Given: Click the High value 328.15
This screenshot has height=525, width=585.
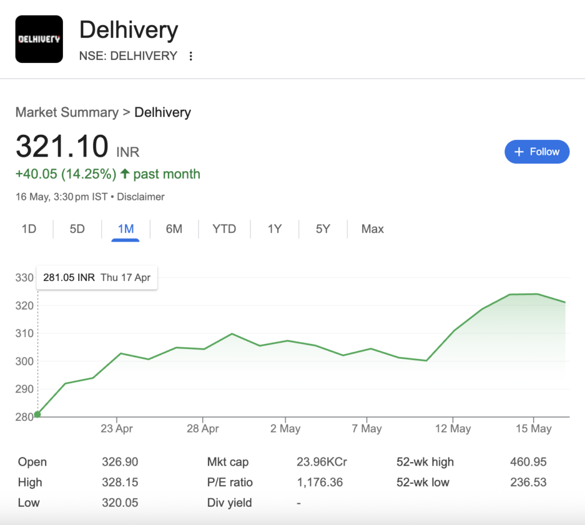Looking at the screenshot, I should [x=120, y=483].
